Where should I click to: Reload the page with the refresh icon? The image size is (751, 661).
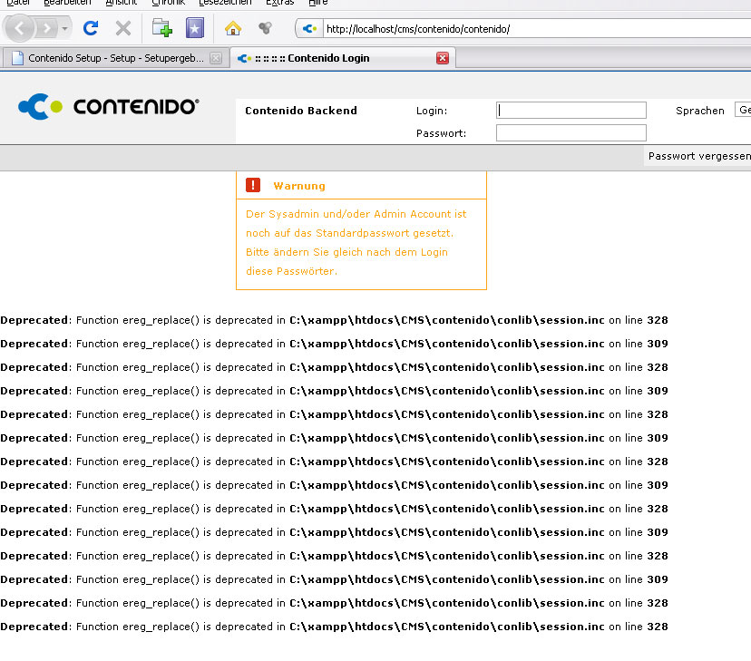coord(91,28)
